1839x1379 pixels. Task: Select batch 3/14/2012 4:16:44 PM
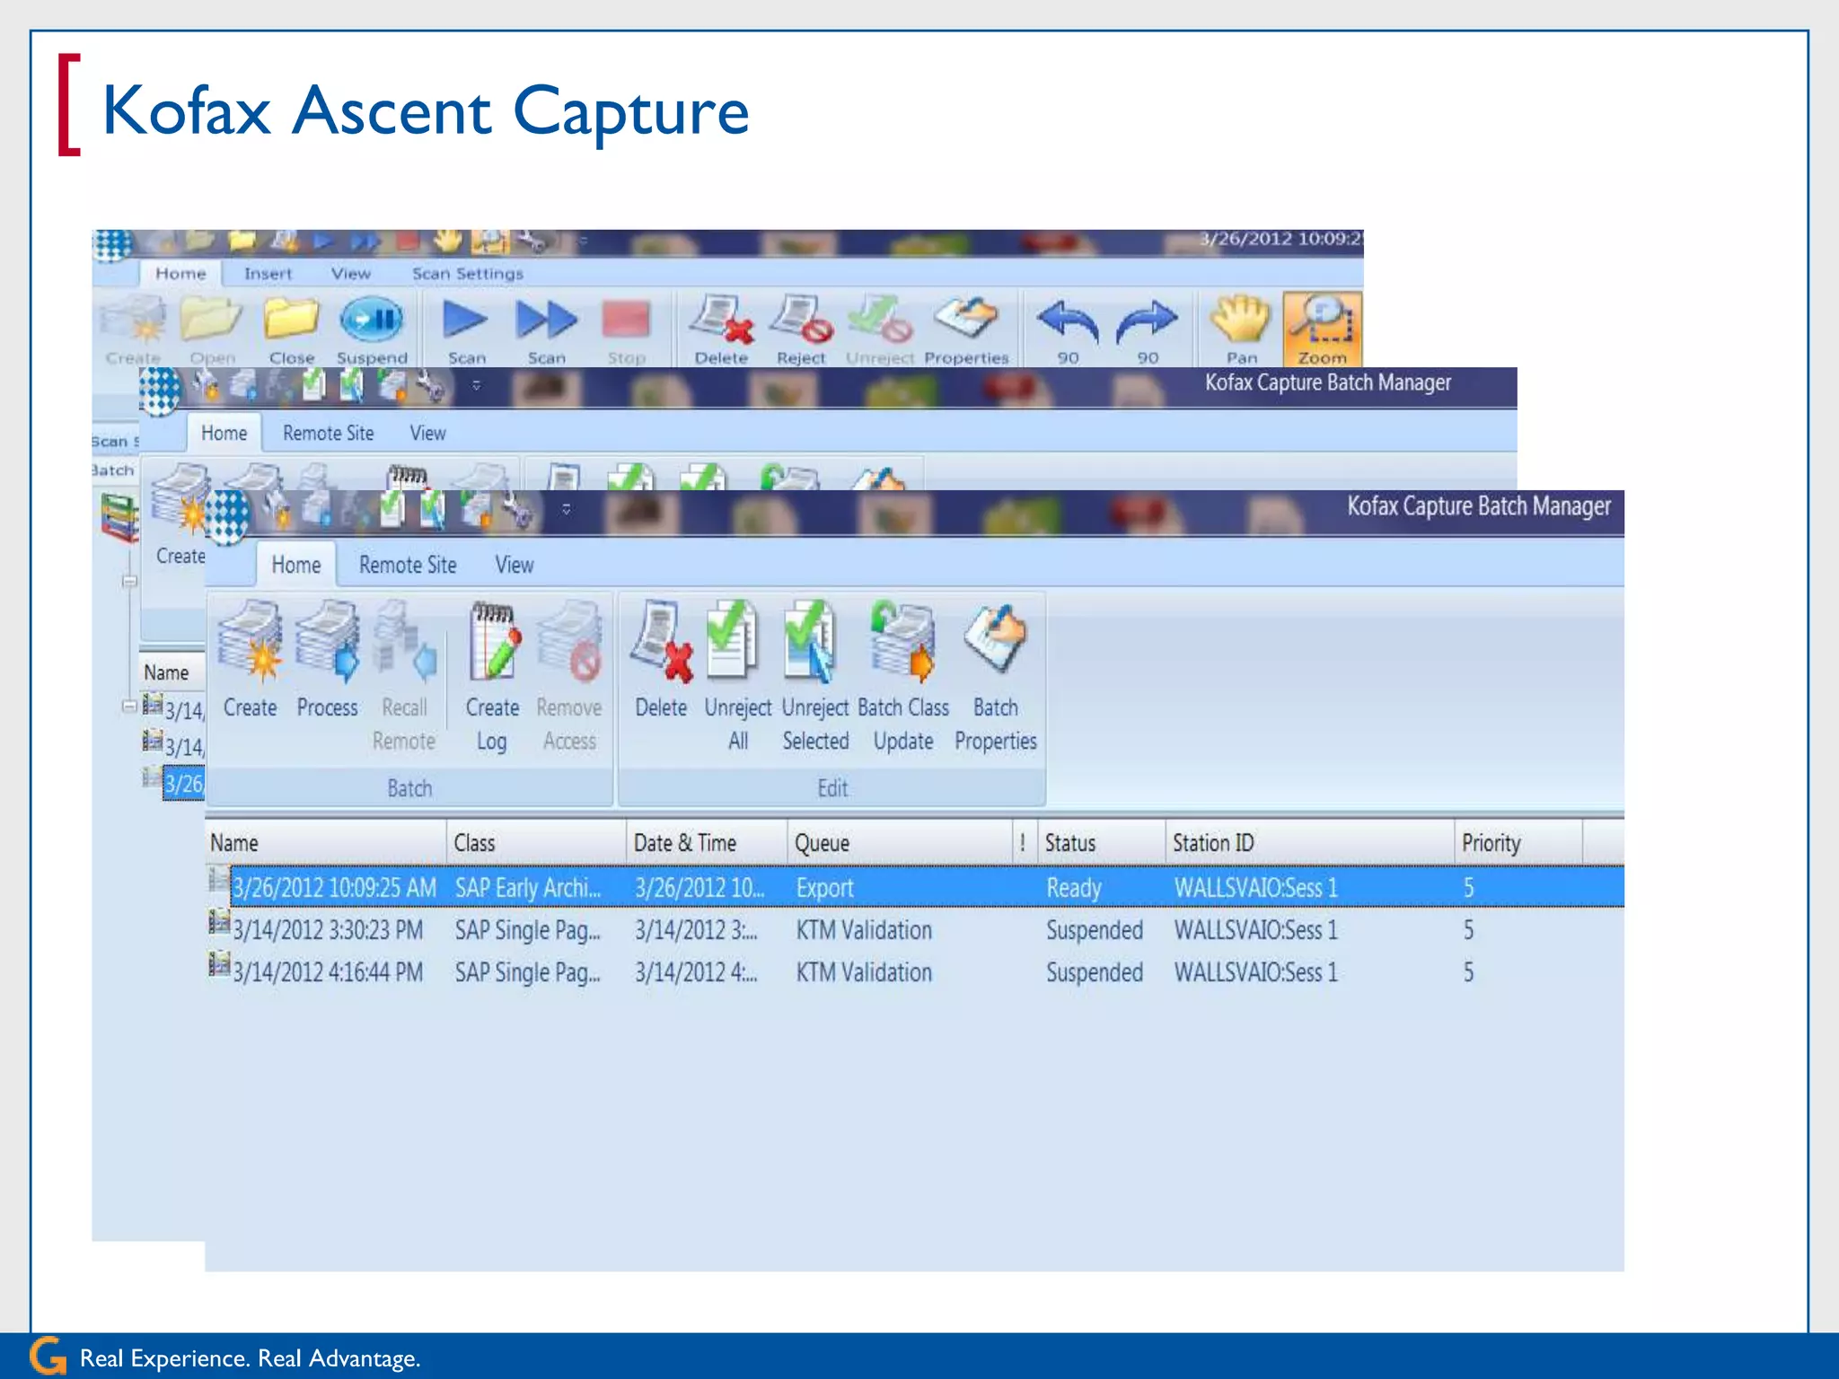914,971
